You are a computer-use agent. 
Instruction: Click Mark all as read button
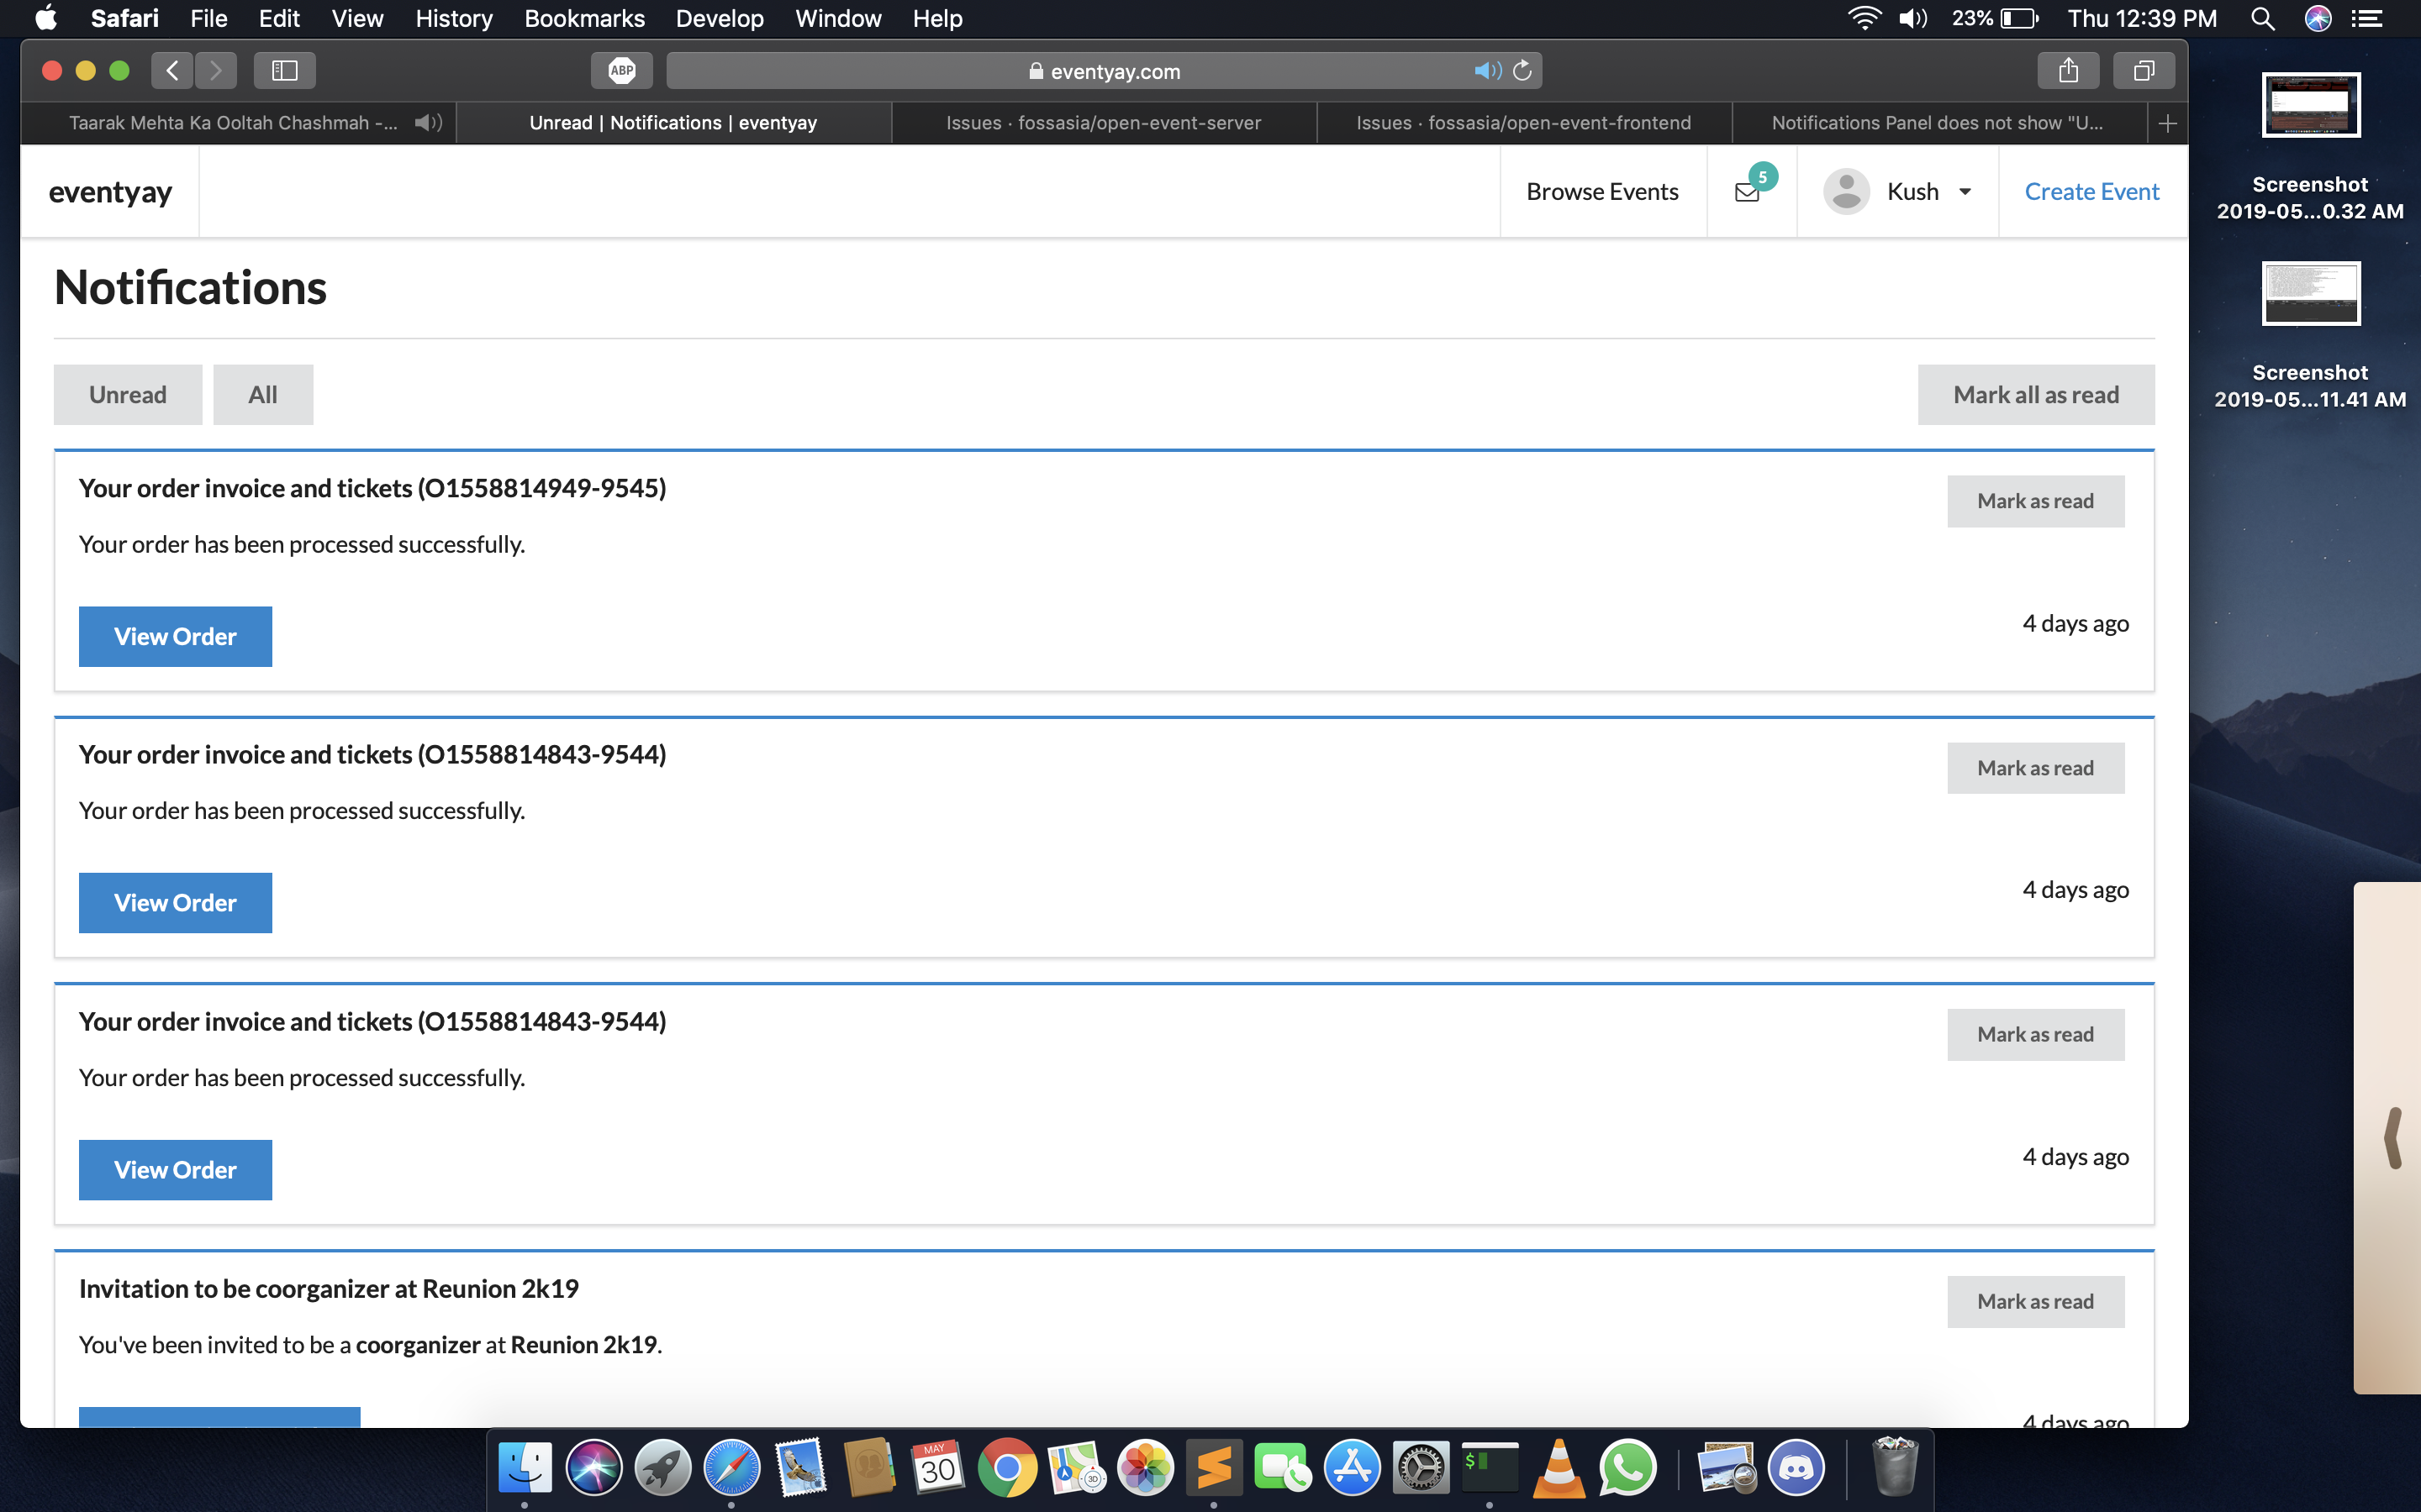(x=2036, y=394)
